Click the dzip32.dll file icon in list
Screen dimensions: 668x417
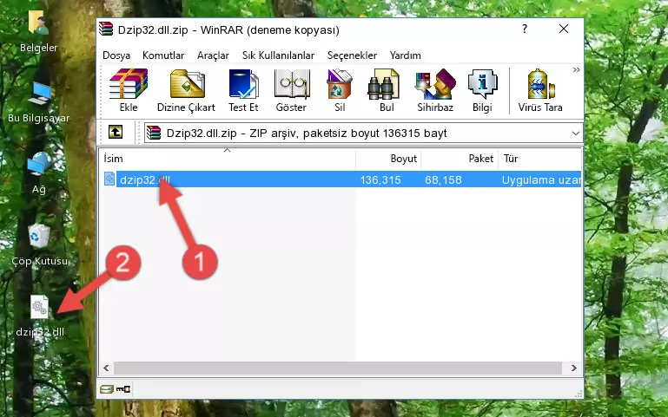pos(109,179)
